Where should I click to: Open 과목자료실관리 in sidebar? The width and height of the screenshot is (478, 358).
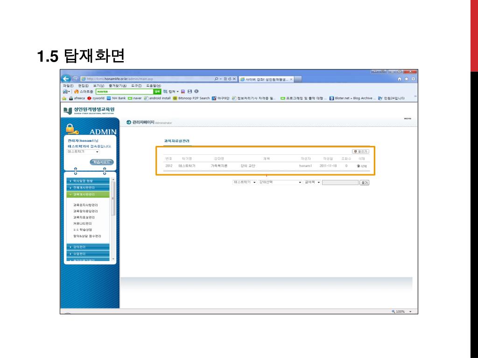click(84, 217)
